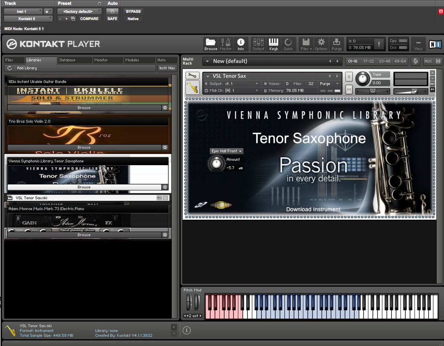This screenshot has height=346, width=444.
Task: Open settings gear for 8Dio Ukulele library
Action: pyautogui.click(x=165, y=108)
